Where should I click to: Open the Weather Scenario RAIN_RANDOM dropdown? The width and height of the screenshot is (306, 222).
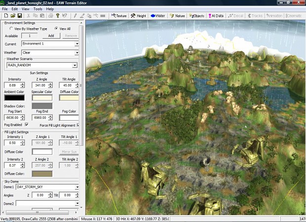click(x=75, y=65)
